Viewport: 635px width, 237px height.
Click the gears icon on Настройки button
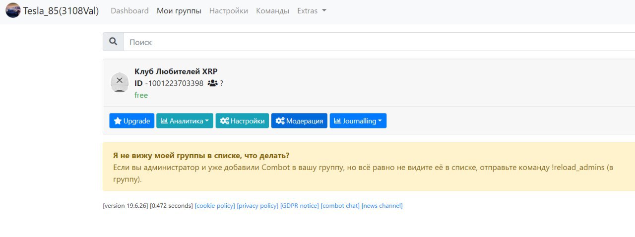click(224, 121)
